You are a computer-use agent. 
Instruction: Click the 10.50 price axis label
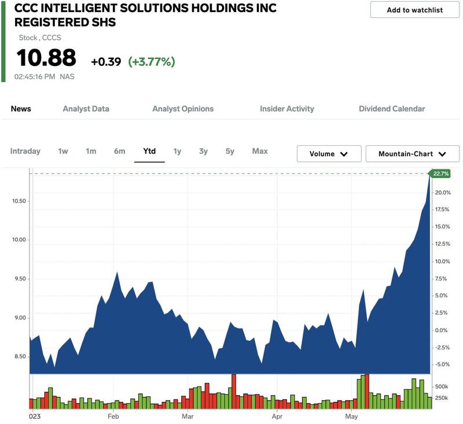point(19,201)
